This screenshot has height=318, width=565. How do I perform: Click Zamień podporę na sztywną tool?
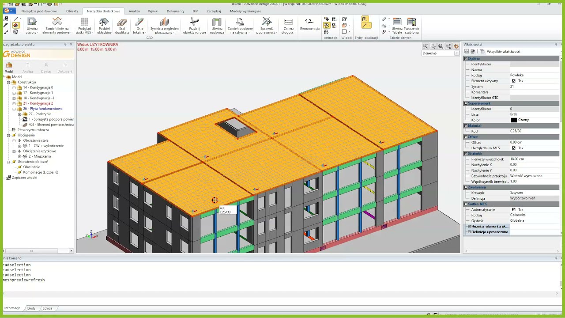[x=240, y=26]
